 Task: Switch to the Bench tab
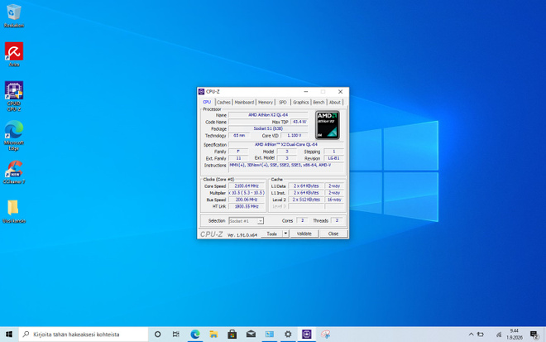tap(318, 102)
